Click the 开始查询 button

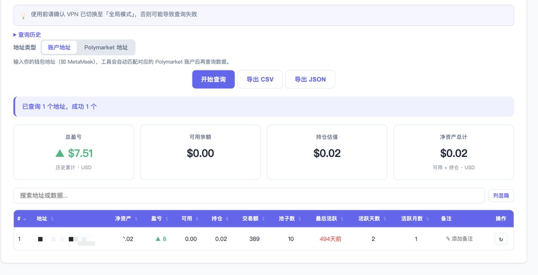[213, 80]
